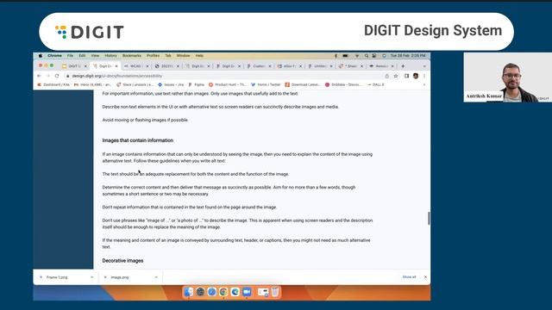Expand the bookmarks bar overflow chevron
This screenshot has width=552, height=310.
coord(423,84)
